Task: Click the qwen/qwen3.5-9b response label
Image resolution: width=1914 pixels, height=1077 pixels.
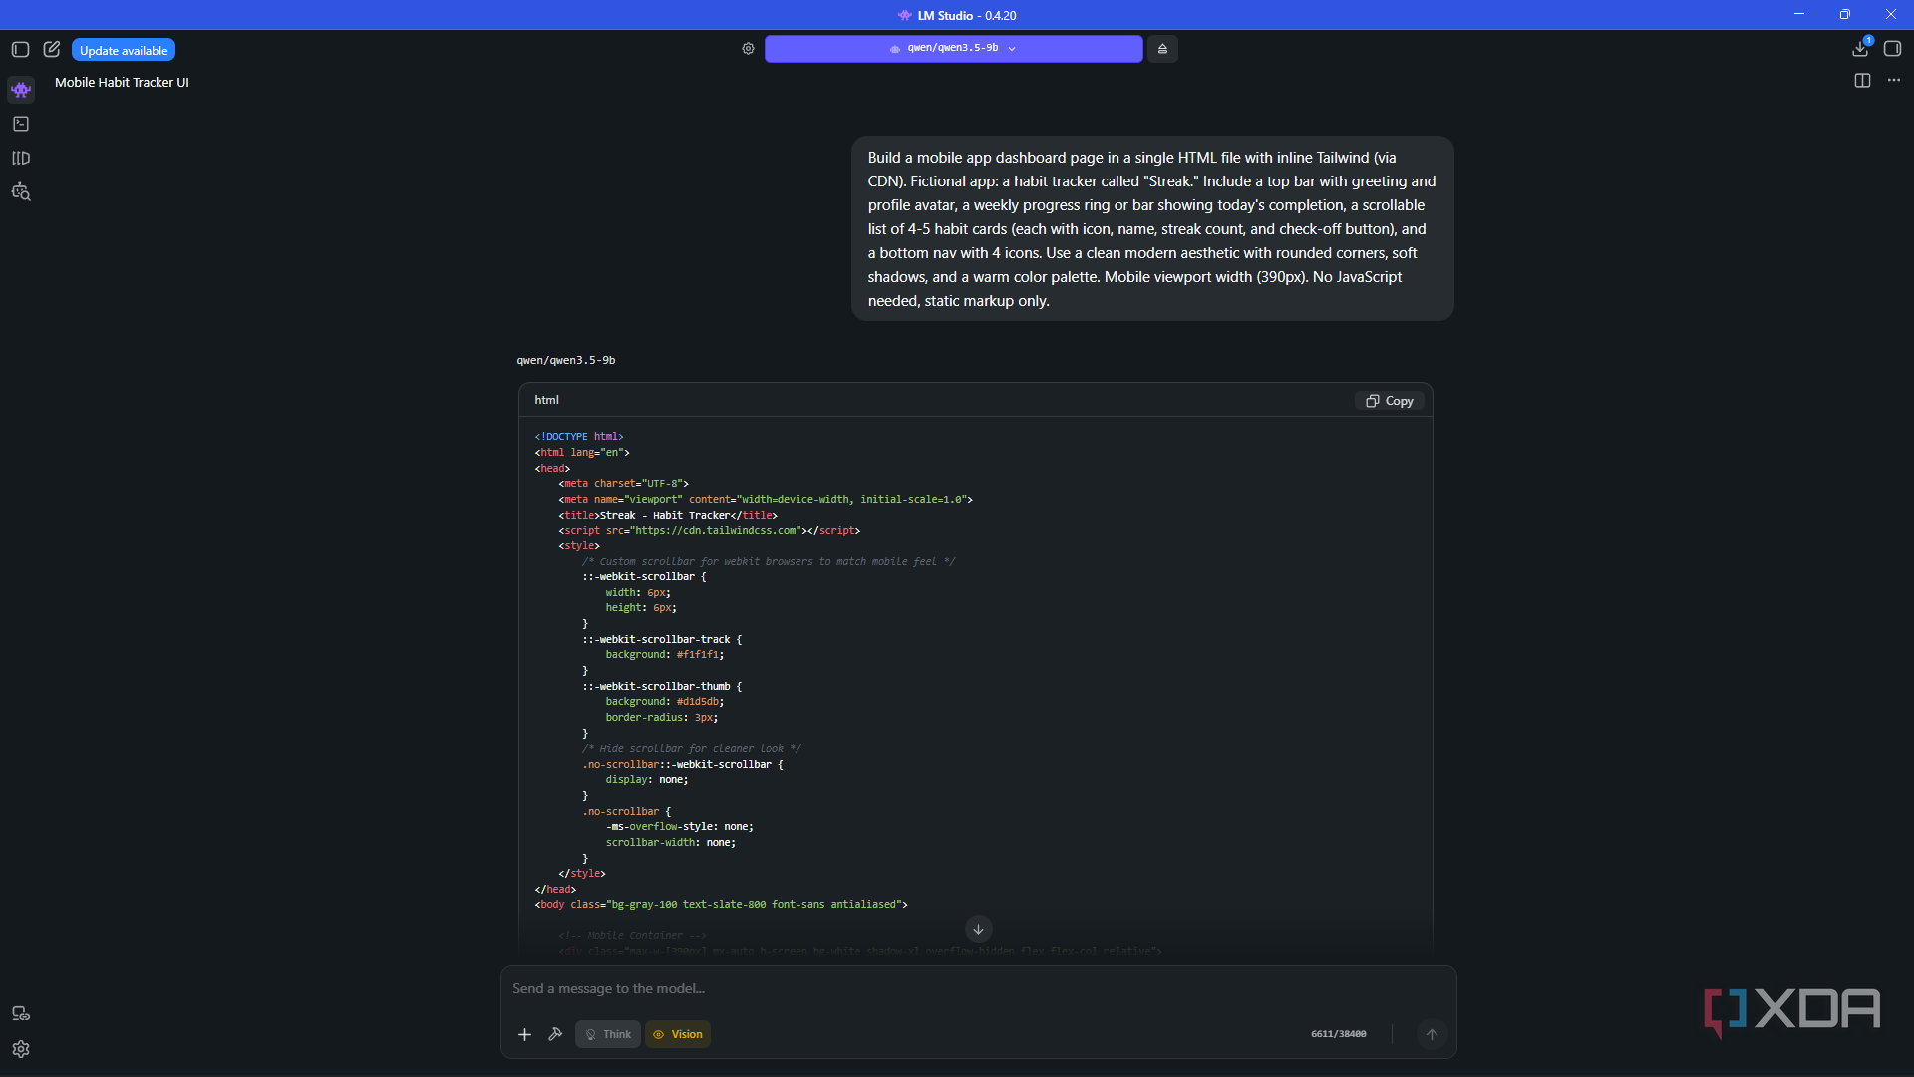Action: [566, 360]
